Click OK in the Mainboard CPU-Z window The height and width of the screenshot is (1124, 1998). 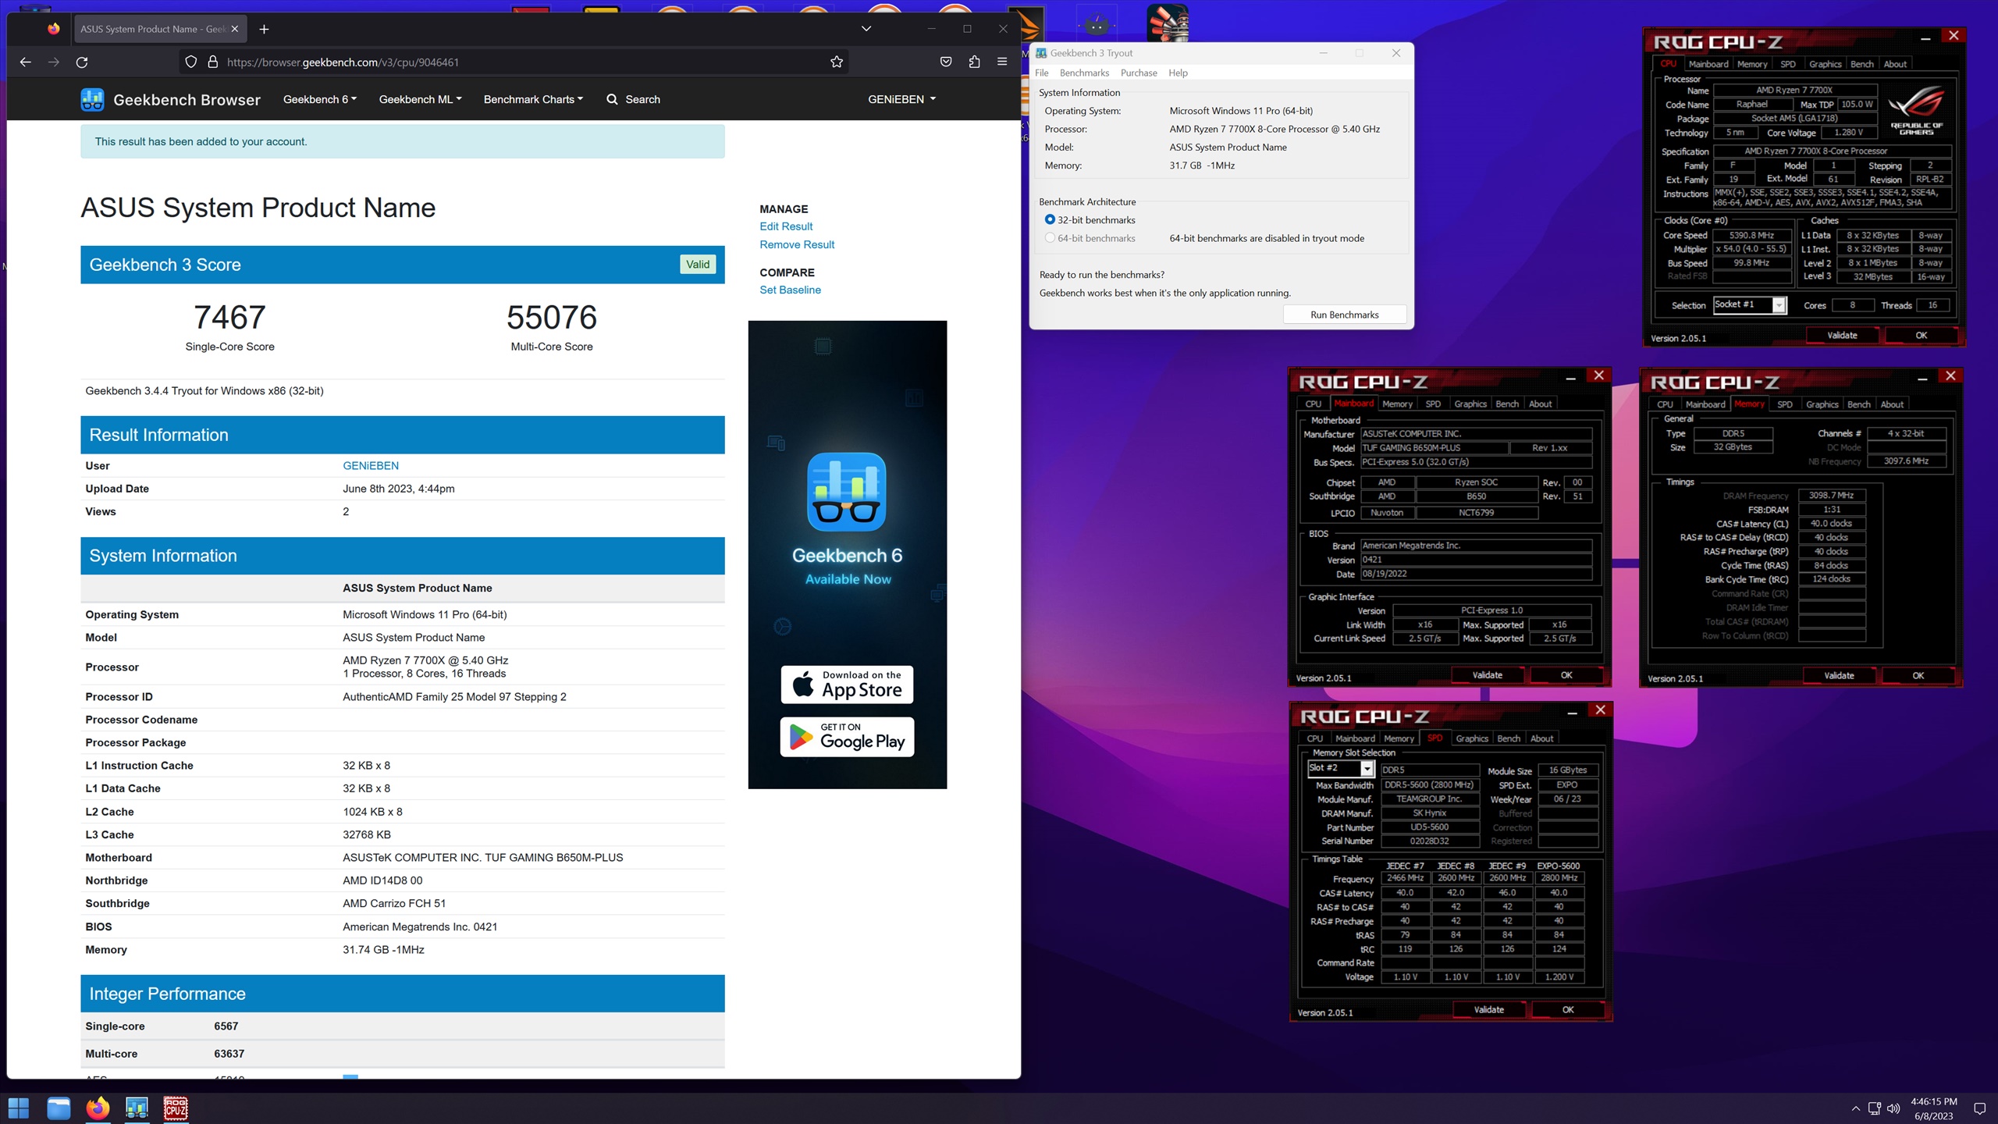tap(1566, 675)
